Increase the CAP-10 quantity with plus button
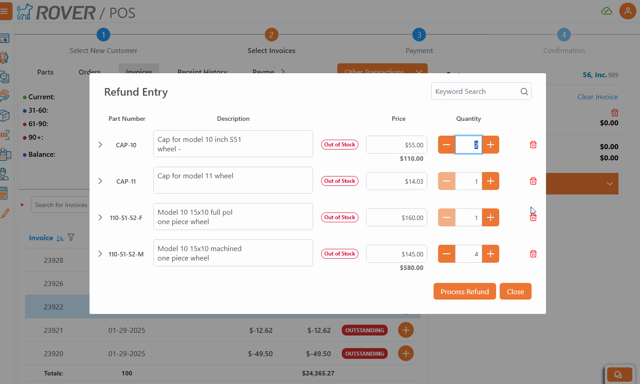The height and width of the screenshot is (384, 640). pos(491,145)
